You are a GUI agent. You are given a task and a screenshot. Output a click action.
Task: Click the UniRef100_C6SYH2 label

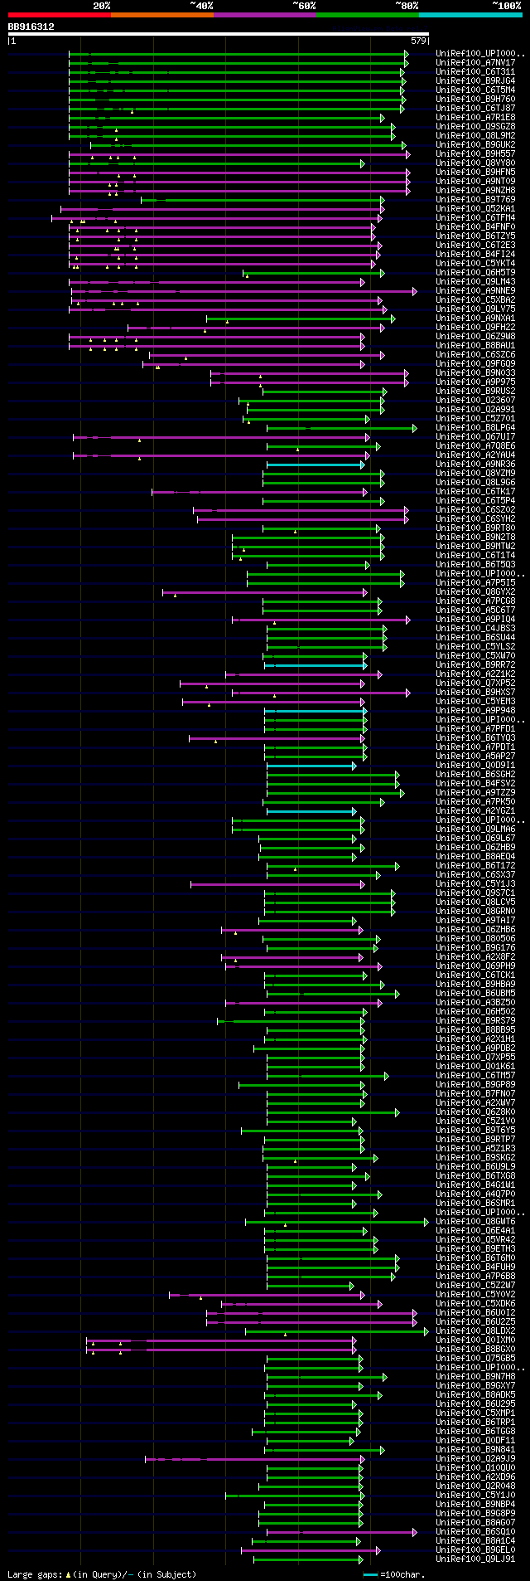[x=475, y=518]
